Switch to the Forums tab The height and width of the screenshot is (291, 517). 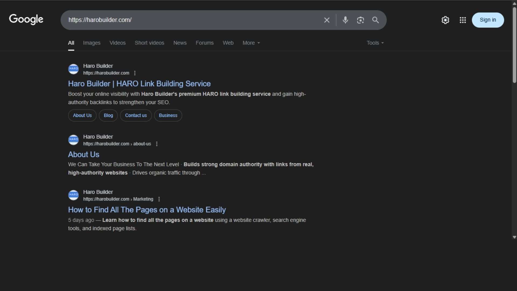pos(205,43)
